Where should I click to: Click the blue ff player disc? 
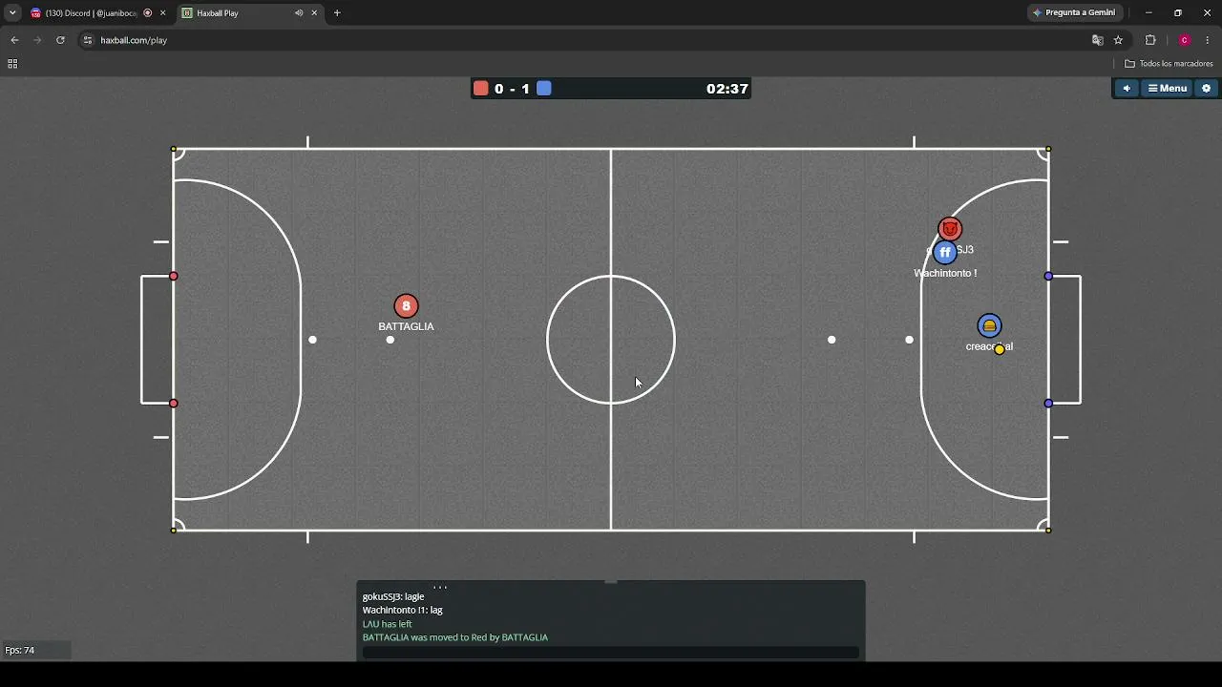[944, 252]
